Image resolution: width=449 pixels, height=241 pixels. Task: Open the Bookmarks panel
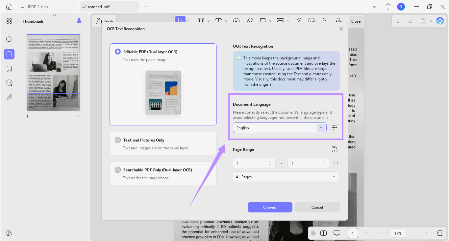click(9, 68)
